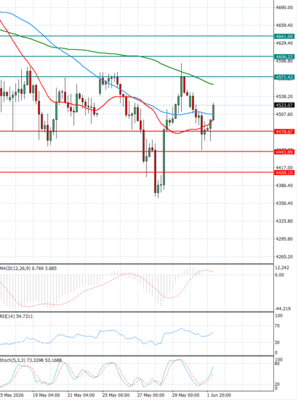Click the 4606.22 resistance level label
The width and height of the screenshot is (297, 400).
coord(284,56)
